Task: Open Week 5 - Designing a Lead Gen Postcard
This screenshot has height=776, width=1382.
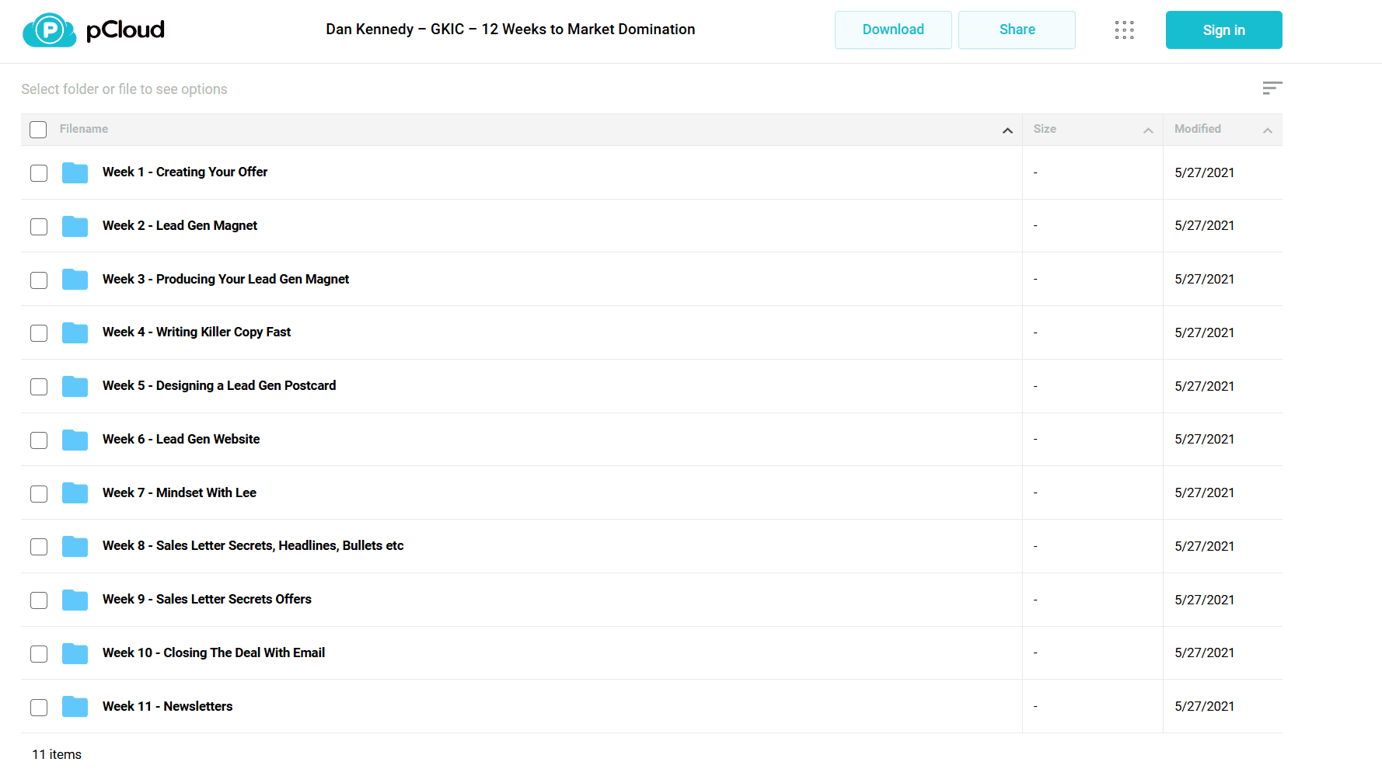Action: 219,385
